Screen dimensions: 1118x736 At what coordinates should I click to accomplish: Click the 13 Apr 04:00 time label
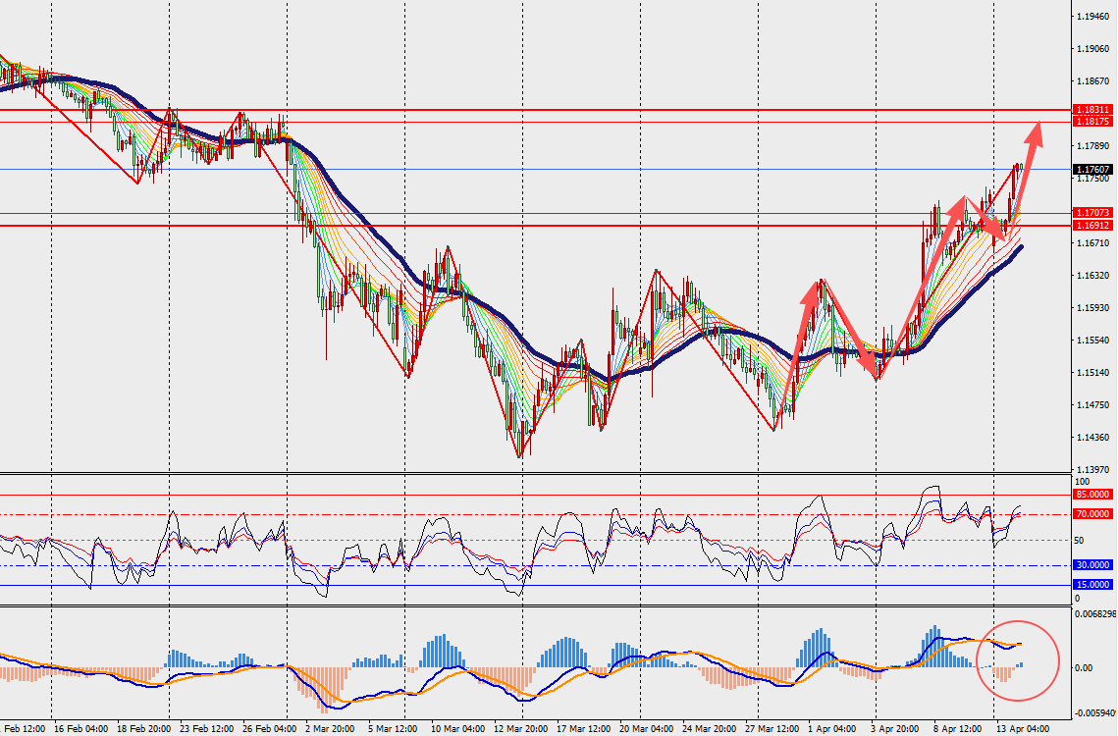[x=1023, y=729]
